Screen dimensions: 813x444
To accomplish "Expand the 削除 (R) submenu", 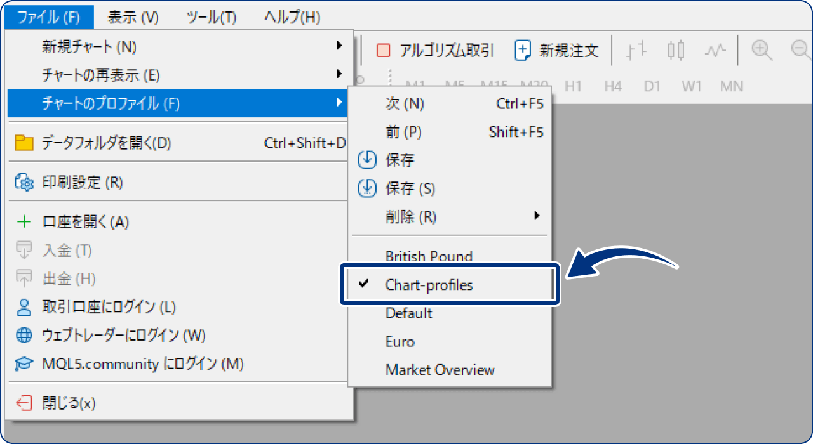I will (x=450, y=217).
